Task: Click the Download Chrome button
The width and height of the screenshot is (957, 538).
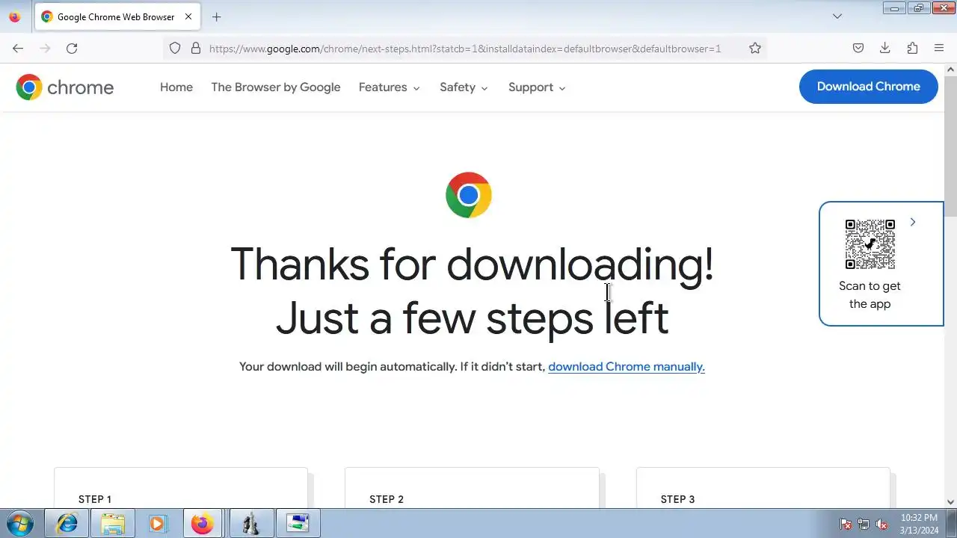Action: point(869,87)
